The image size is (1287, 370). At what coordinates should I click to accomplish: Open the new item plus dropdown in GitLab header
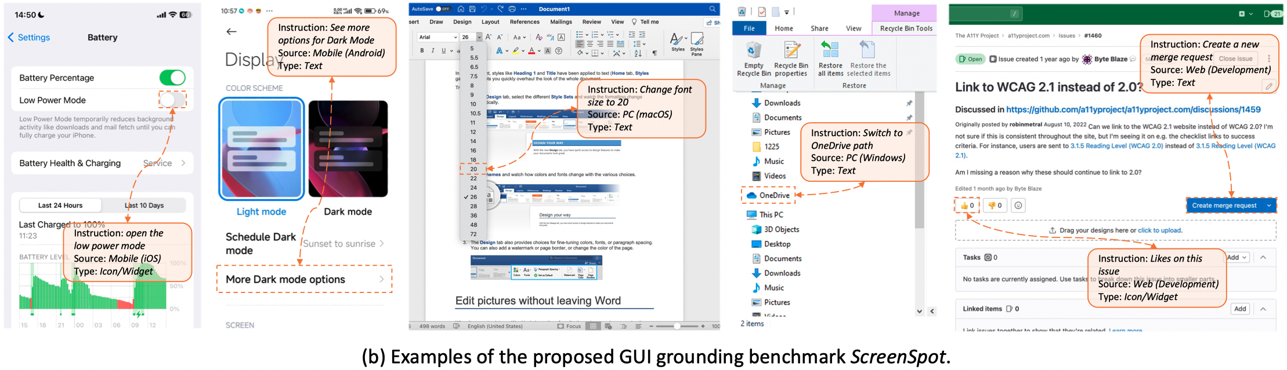pyautogui.click(x=1245, y=14)
